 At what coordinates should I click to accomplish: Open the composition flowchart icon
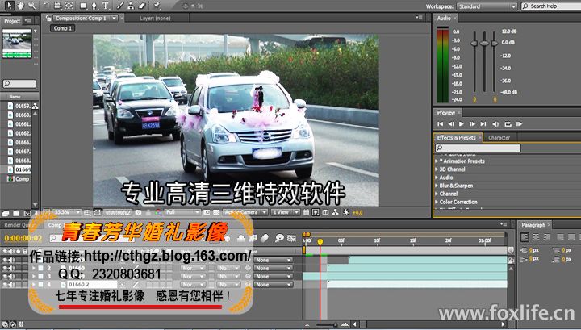click(x=336, y=212)
